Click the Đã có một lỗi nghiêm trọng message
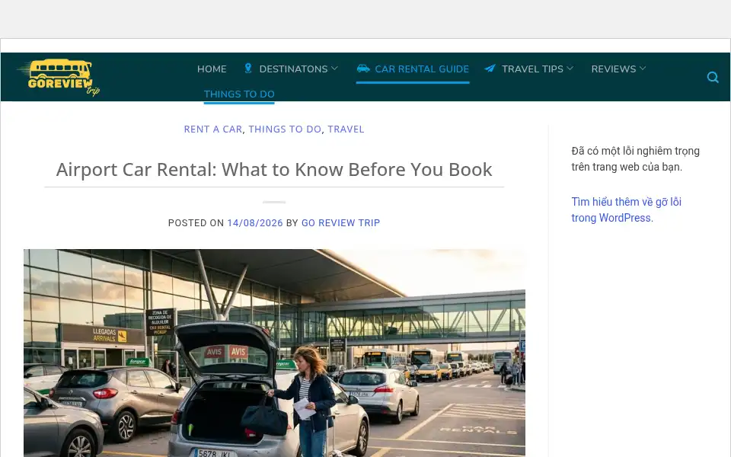Screen dimensions: 731x457 click(x=635, y=159)
